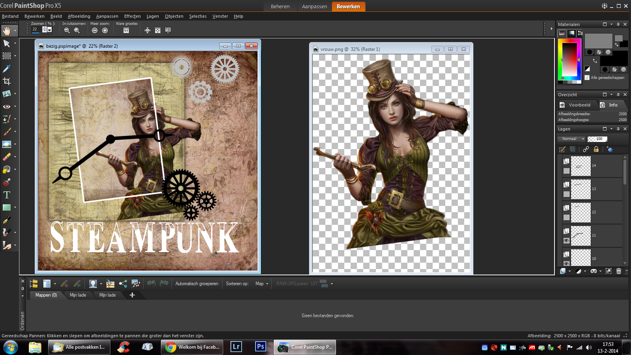This screenshot has width=631, height=355.
Task: Open the Effecten menu
Action: (x=132, y=16)
